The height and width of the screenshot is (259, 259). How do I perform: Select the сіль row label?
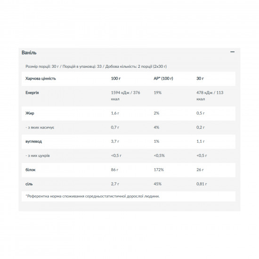[29, 184]
